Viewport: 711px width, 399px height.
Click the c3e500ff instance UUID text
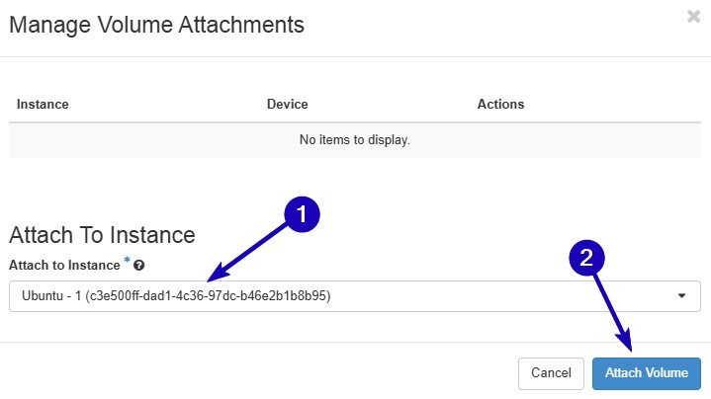click(208, 295)
